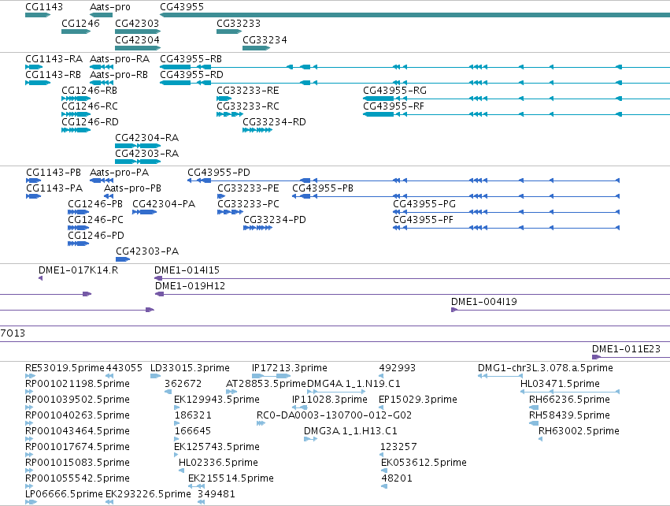Click the CG43955 gene span bar

[x=414, y=15]
